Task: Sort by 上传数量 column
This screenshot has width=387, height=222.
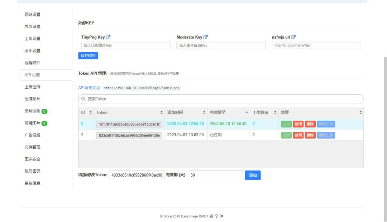Action: pos(275,113)
